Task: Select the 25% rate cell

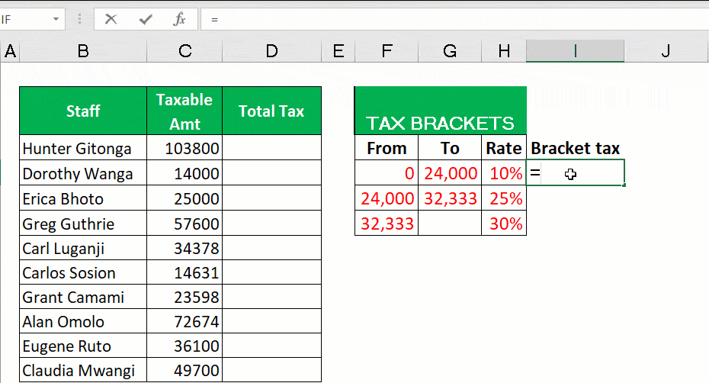Action: (x=504, y=198)
